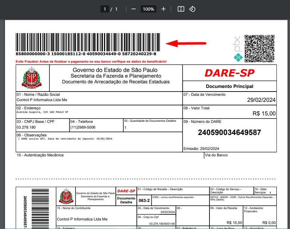
Task: Click barcode number 85800000000-3 line
Action: click(86, 54)
